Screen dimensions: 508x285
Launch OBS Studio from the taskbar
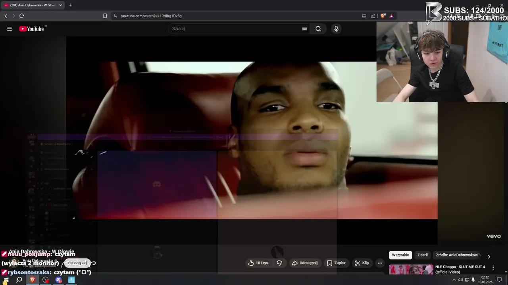[45, 280]
